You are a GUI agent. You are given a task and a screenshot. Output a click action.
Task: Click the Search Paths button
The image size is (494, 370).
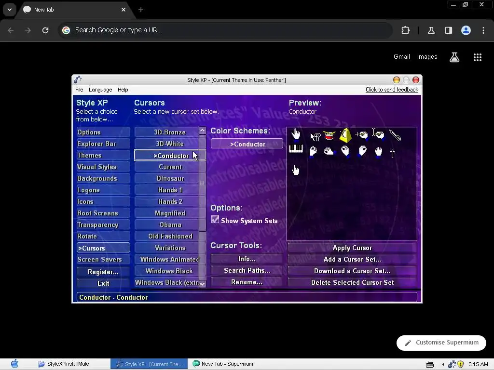point(247,271)
